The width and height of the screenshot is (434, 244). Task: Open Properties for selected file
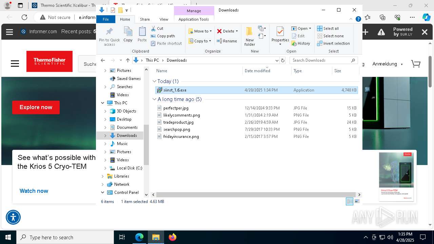pyautogui.click(x=280, y=36)
